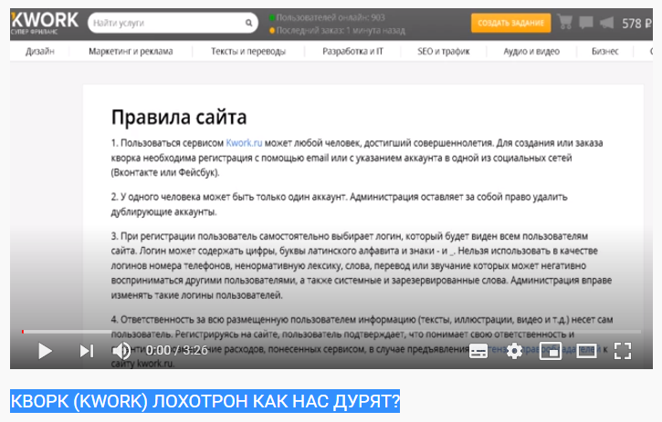The image size is (662, 422).
Task: Open the Аудио и видео category
Action: (531, 51)
